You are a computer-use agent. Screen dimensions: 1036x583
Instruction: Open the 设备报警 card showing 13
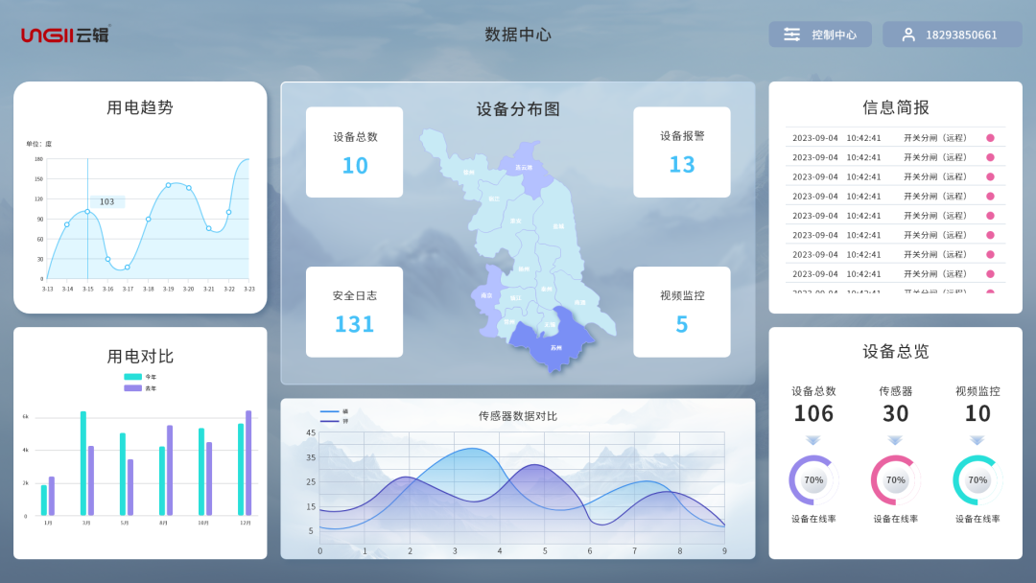681,152
